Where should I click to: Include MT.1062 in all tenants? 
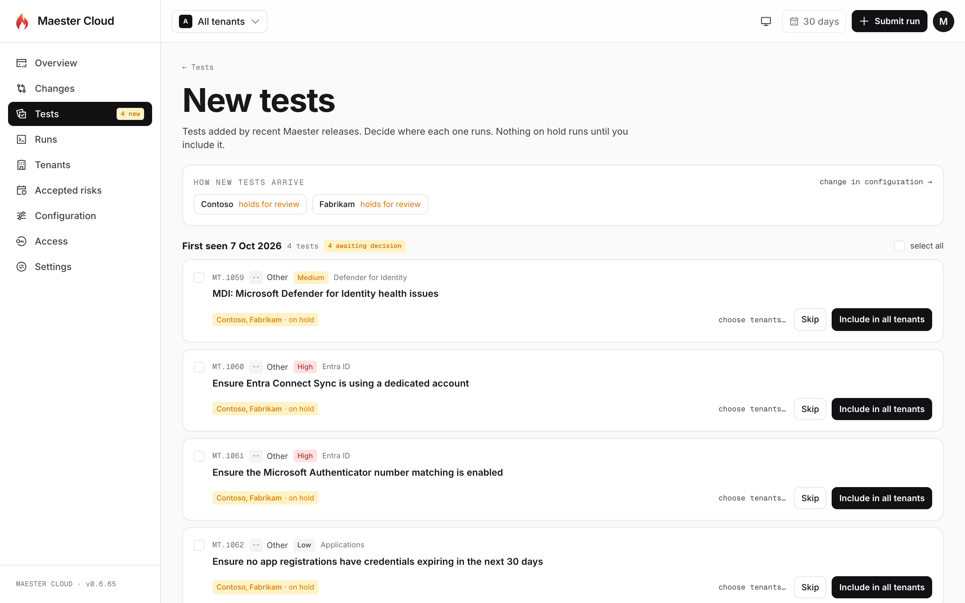[882, 588]
